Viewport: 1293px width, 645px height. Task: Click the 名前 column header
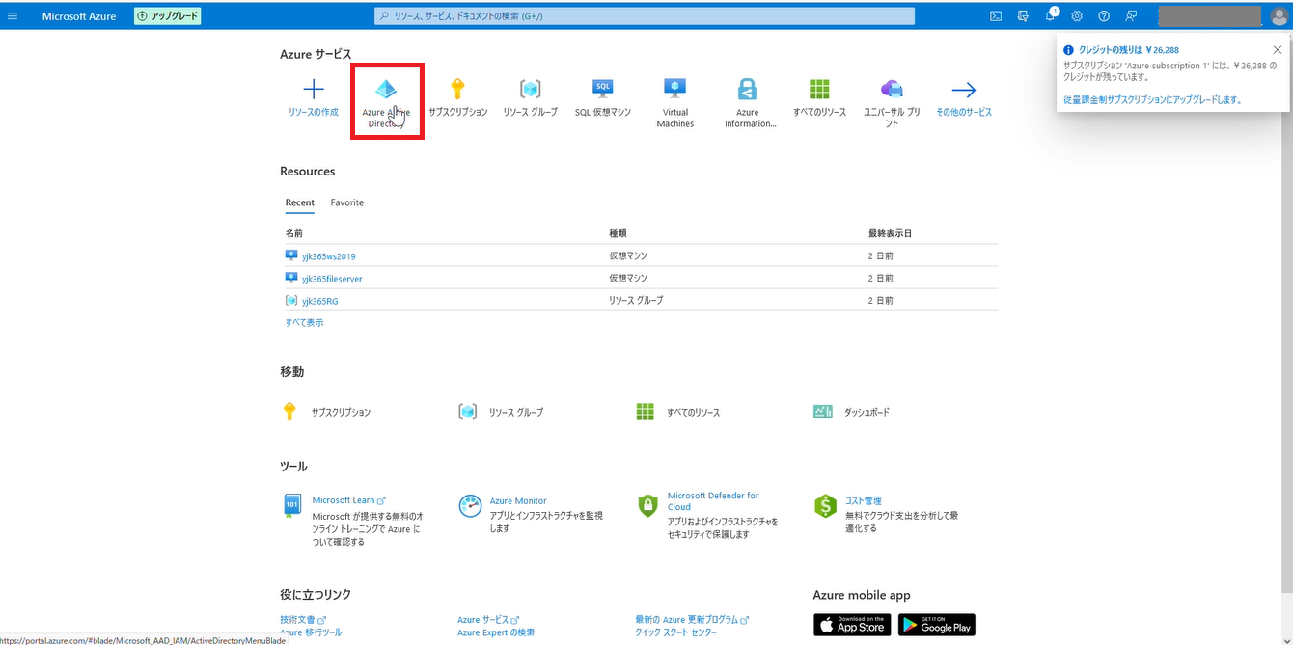click(294, 234)
